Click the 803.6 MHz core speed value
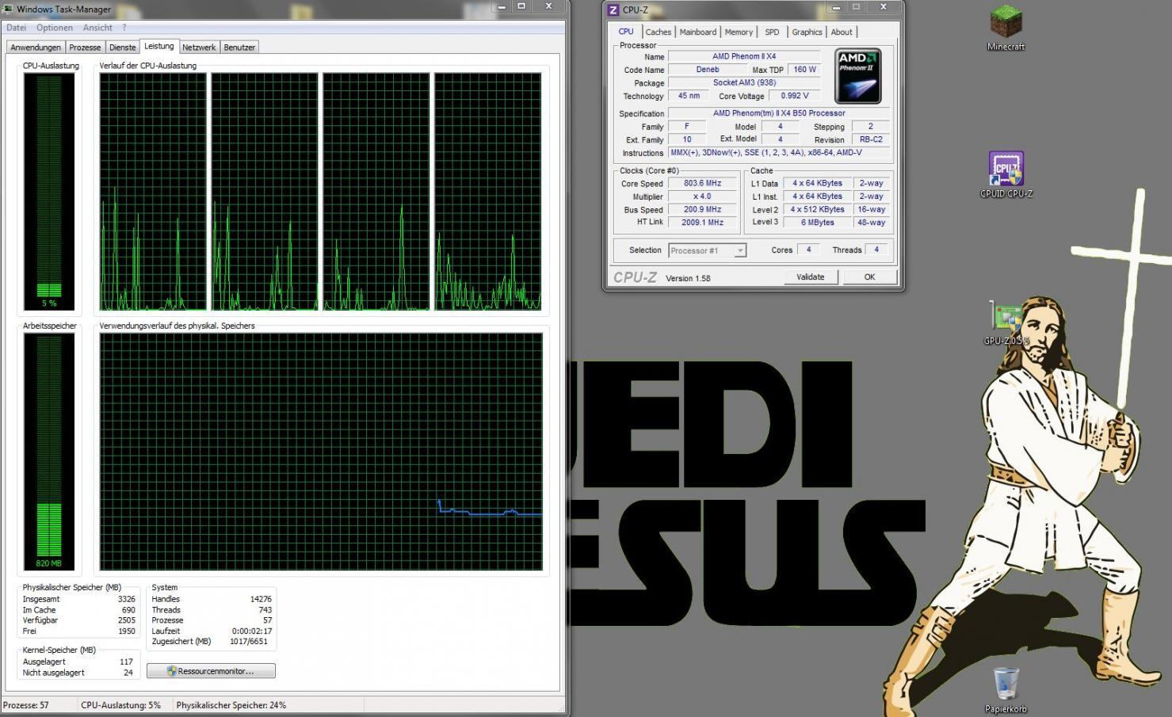The image size is (1172, 717). pos(702,183)
